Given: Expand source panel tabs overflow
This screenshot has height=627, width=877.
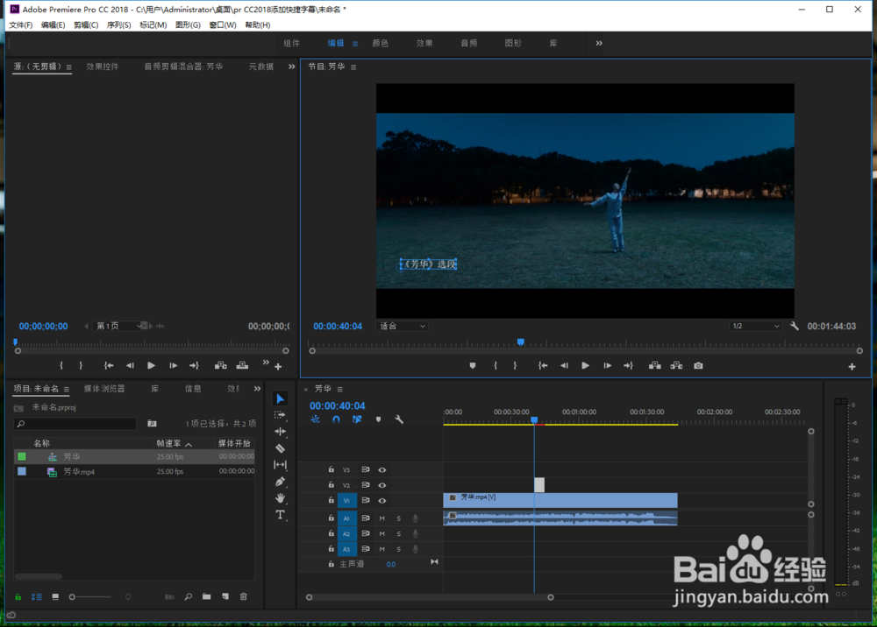Looking at the screenshot, I should click(x=291, y=67).
